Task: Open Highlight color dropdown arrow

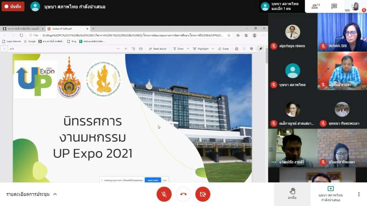Action: pos(213,49)
